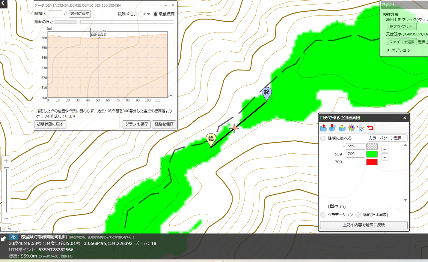Click the zoom out minus button on map
Screen dimensions: 428x262
[x=6, y=218]
